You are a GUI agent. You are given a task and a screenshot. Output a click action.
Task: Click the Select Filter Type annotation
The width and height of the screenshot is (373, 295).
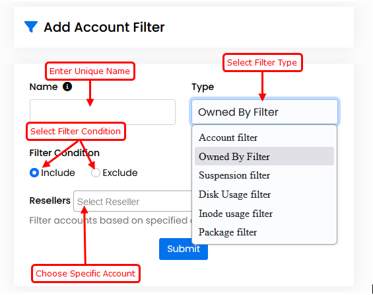(262, 62)
